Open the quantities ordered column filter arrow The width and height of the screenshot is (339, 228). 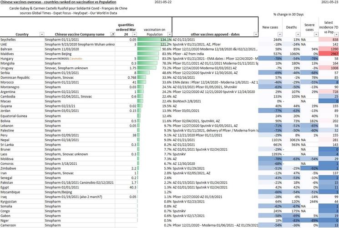coord(135,34)
